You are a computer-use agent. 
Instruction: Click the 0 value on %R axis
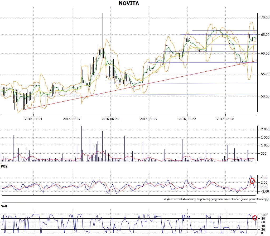pyautogui.click(x=262, y=233)
